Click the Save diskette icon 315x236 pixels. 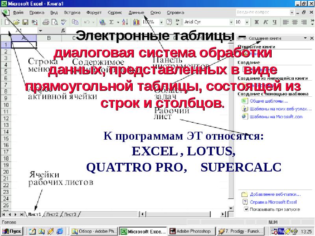click(25, 22)
